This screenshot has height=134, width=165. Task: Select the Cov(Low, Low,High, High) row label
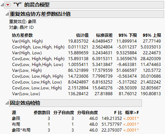[x=38, y=76]
